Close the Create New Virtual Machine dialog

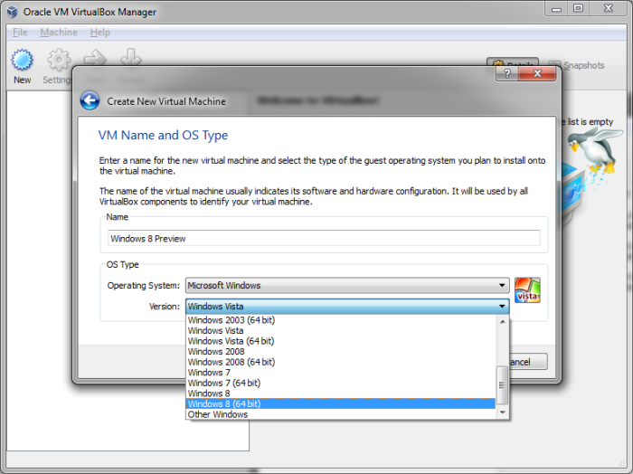point(537,73)
